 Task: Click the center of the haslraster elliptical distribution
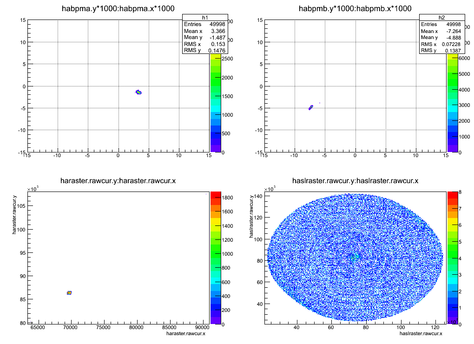coord(355,257)
